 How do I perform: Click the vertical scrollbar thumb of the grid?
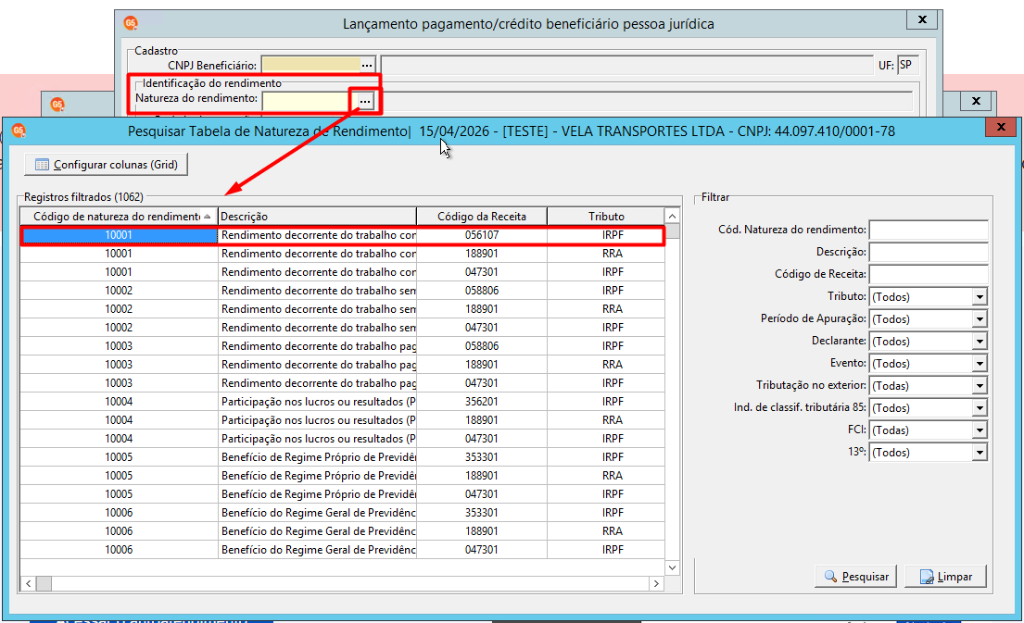[x=672, y=231]
